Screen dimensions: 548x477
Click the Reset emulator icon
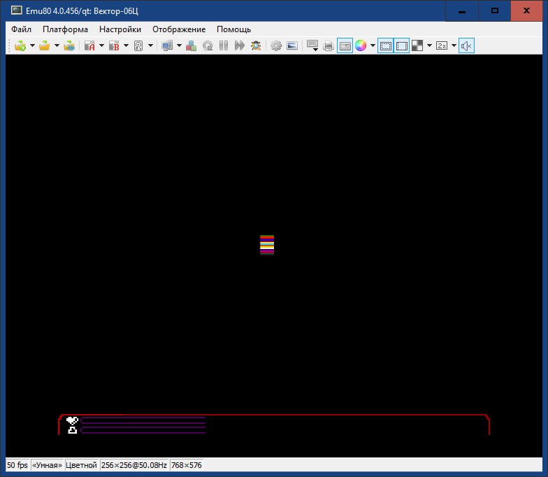tap(208, 46)
